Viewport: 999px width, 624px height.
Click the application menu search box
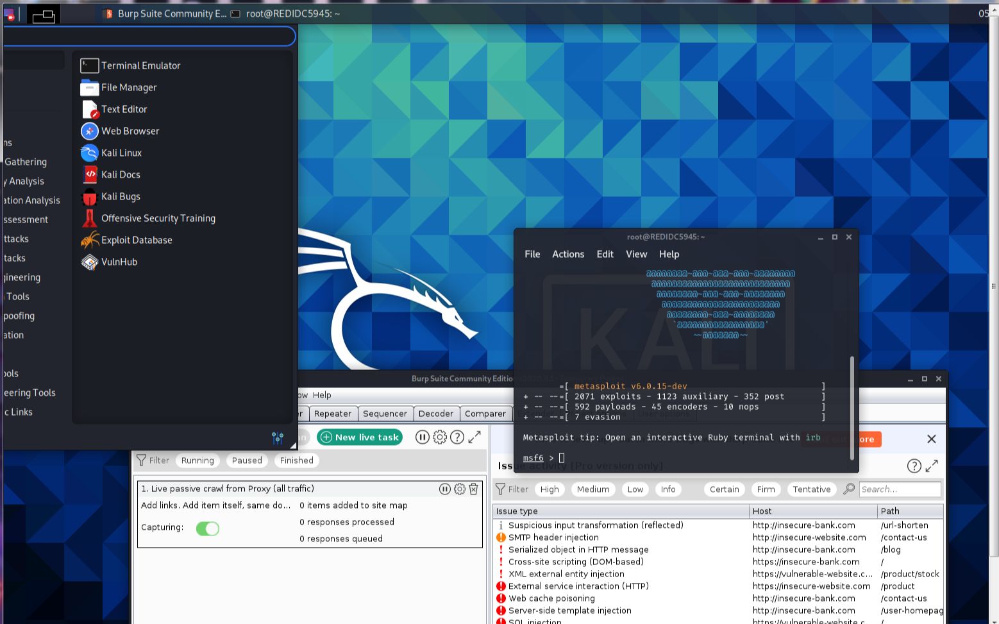tap(149, 36)
